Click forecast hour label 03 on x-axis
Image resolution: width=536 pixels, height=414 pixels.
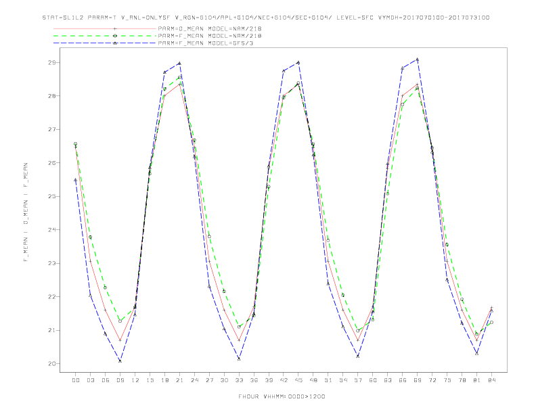point(90,380)
